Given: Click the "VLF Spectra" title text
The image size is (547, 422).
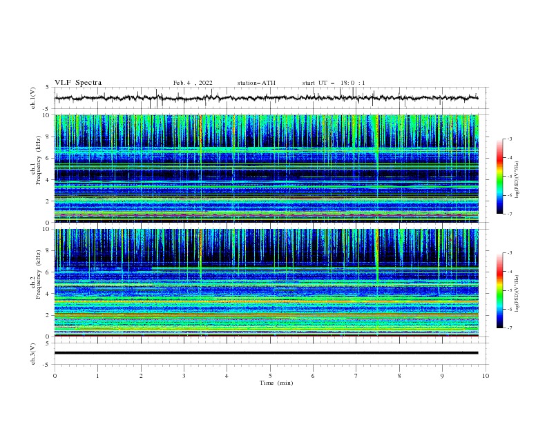Looking at the screenshot, I should [78, 83].
